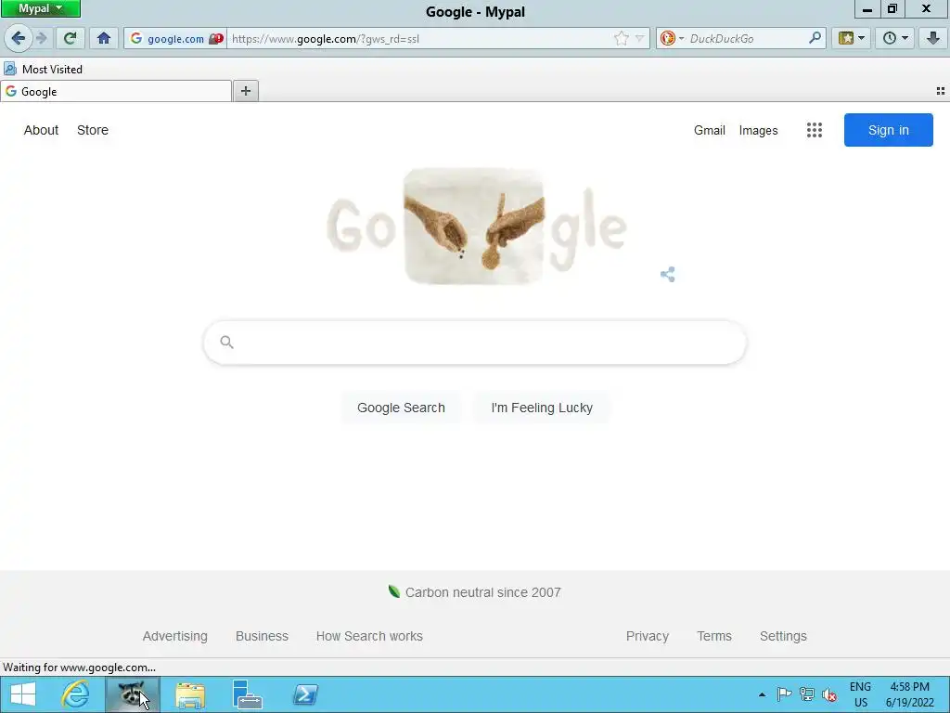Minimize the Mypal window
Viewport: 950px width, 713px height.
click(867, 9)
